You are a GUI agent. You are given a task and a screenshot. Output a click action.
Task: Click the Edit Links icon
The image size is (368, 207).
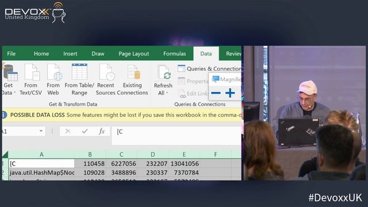coord(182,94)
